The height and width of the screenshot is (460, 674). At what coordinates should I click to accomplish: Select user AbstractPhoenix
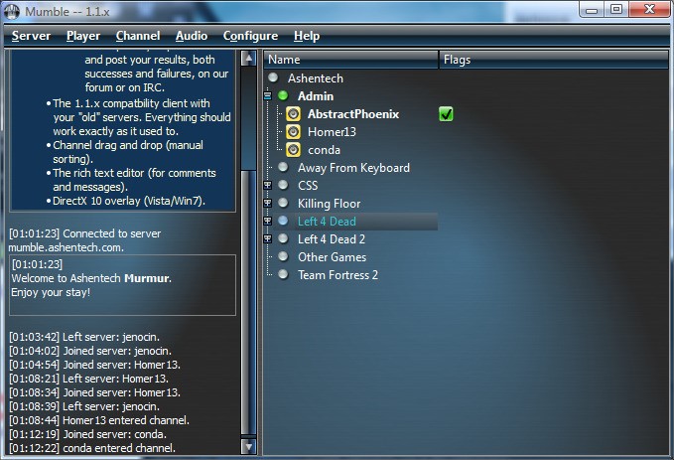[x=353, y=114]
